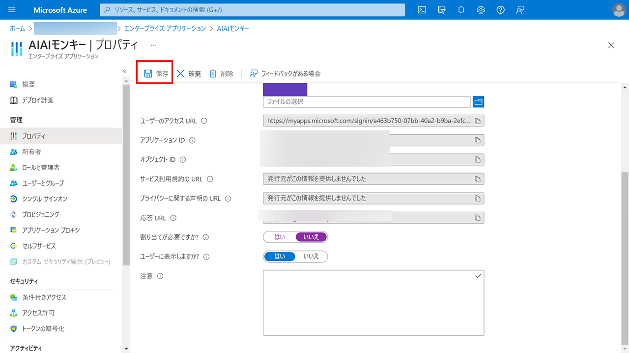This screenshot has width=629, height=353.
Task: Open シングル サインオン in sidebar
Action: (x=45, y=199)
